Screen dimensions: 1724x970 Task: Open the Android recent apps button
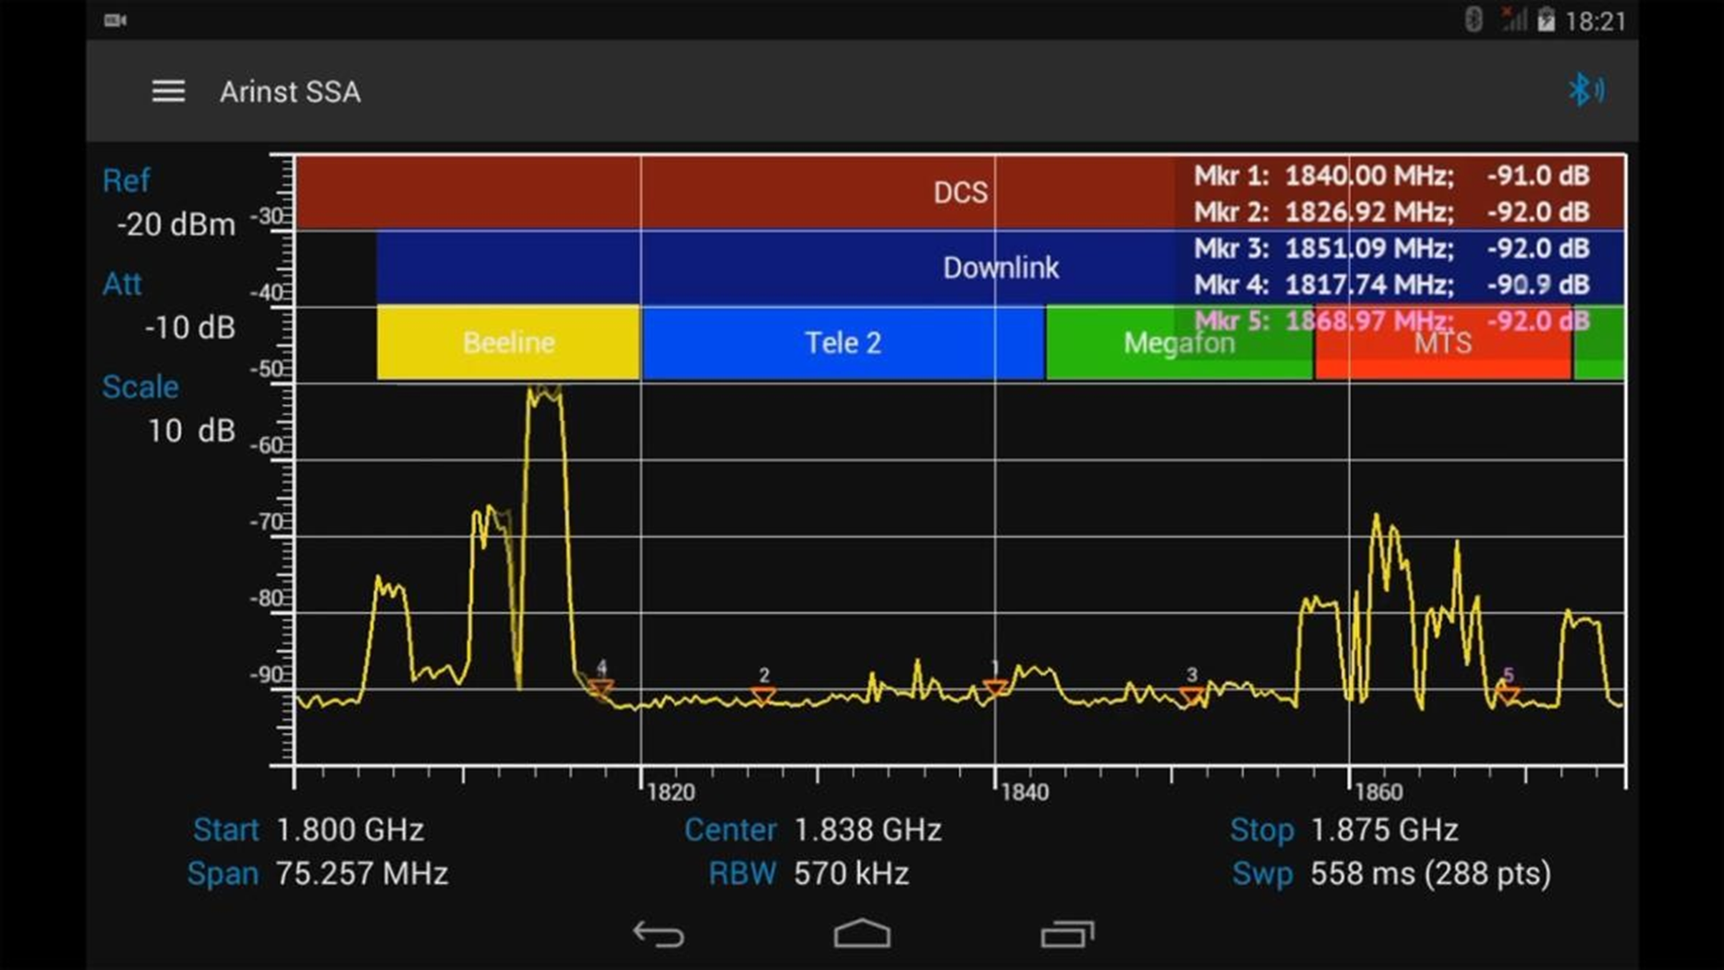click(1067, 934)
